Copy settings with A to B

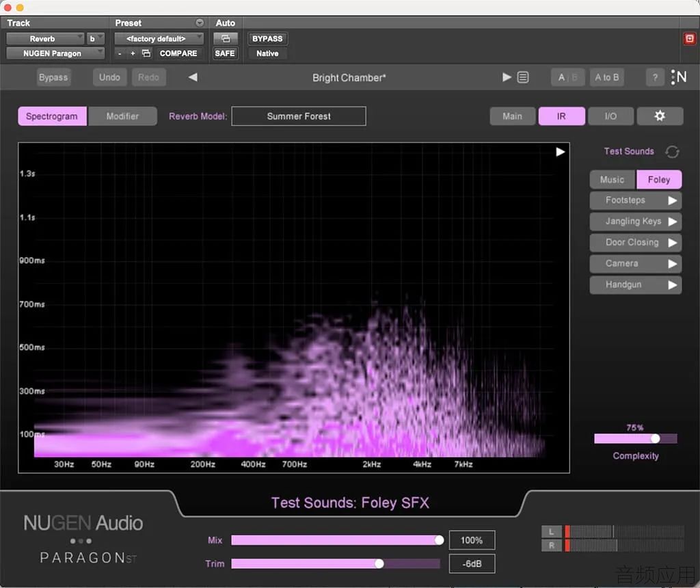point(607,77)
